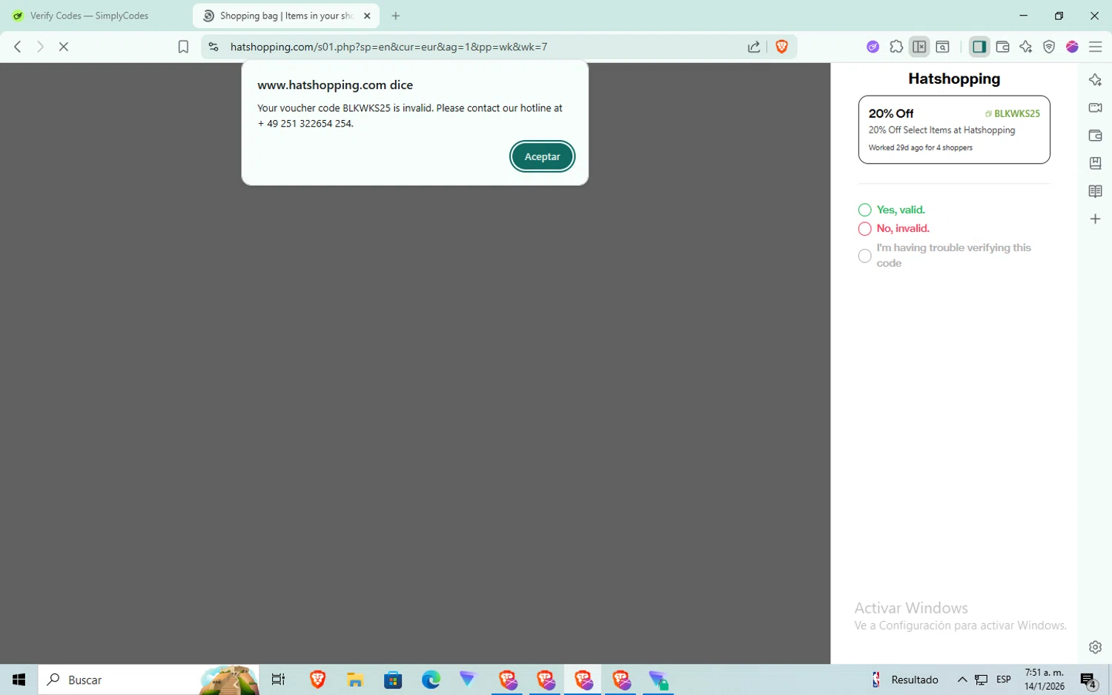
Task: Open site settings icon in the address bar
Action: 214,47
